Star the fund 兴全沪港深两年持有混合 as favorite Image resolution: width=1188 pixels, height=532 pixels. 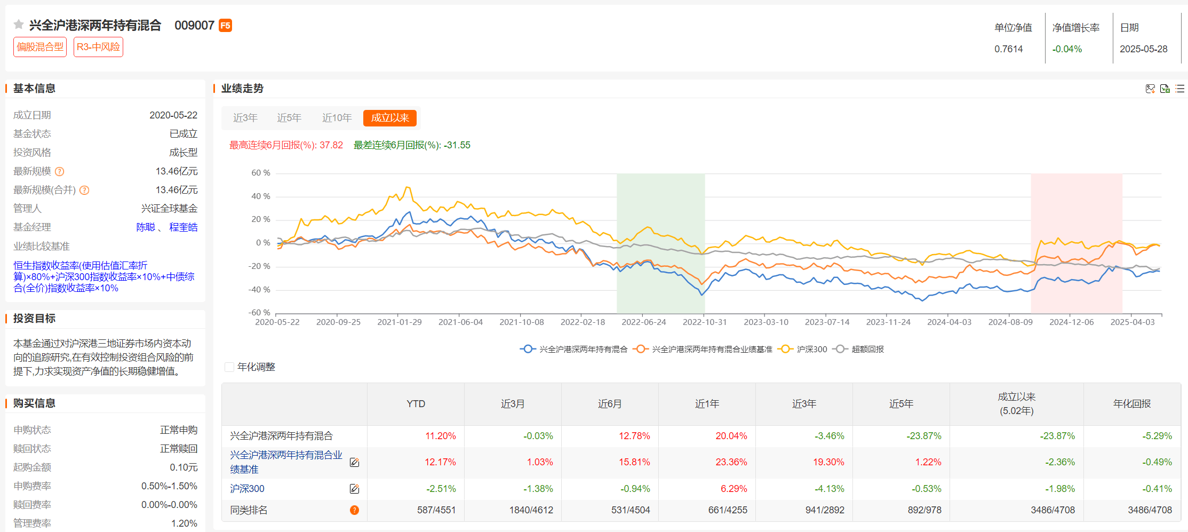19,25
